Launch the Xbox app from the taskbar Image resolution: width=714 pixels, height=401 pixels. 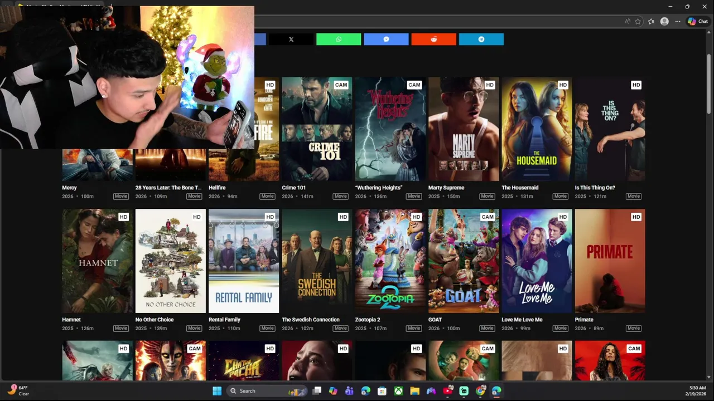[398, 391]
